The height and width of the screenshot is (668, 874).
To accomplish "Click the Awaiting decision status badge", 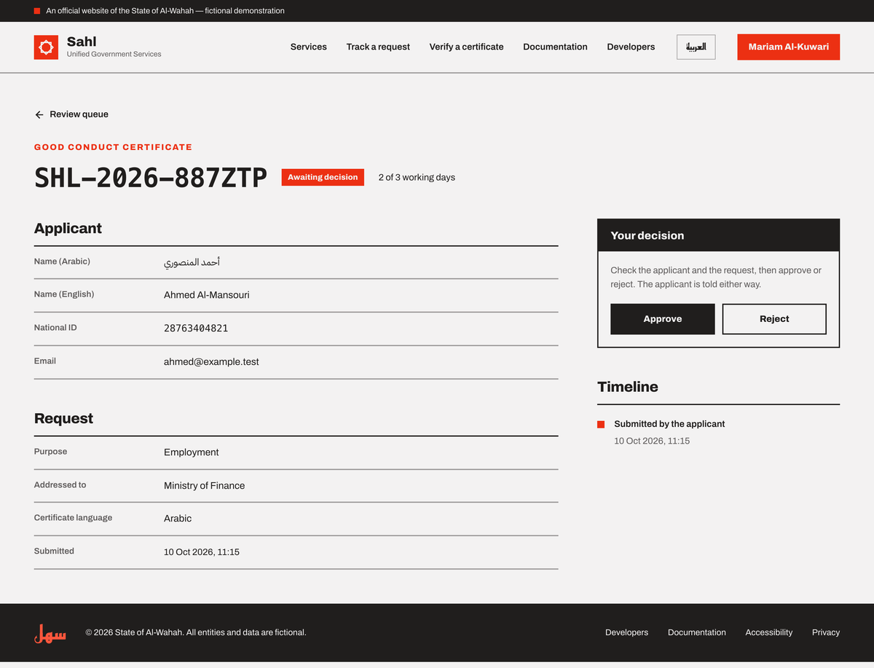I will pyautogui.click(x=323, y=177).
